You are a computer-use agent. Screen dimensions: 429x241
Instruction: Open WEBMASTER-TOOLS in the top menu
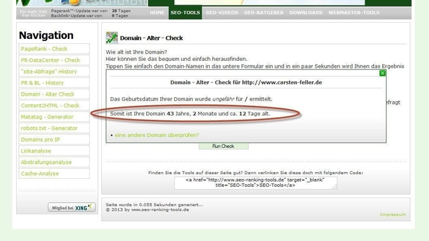(354, 13)
